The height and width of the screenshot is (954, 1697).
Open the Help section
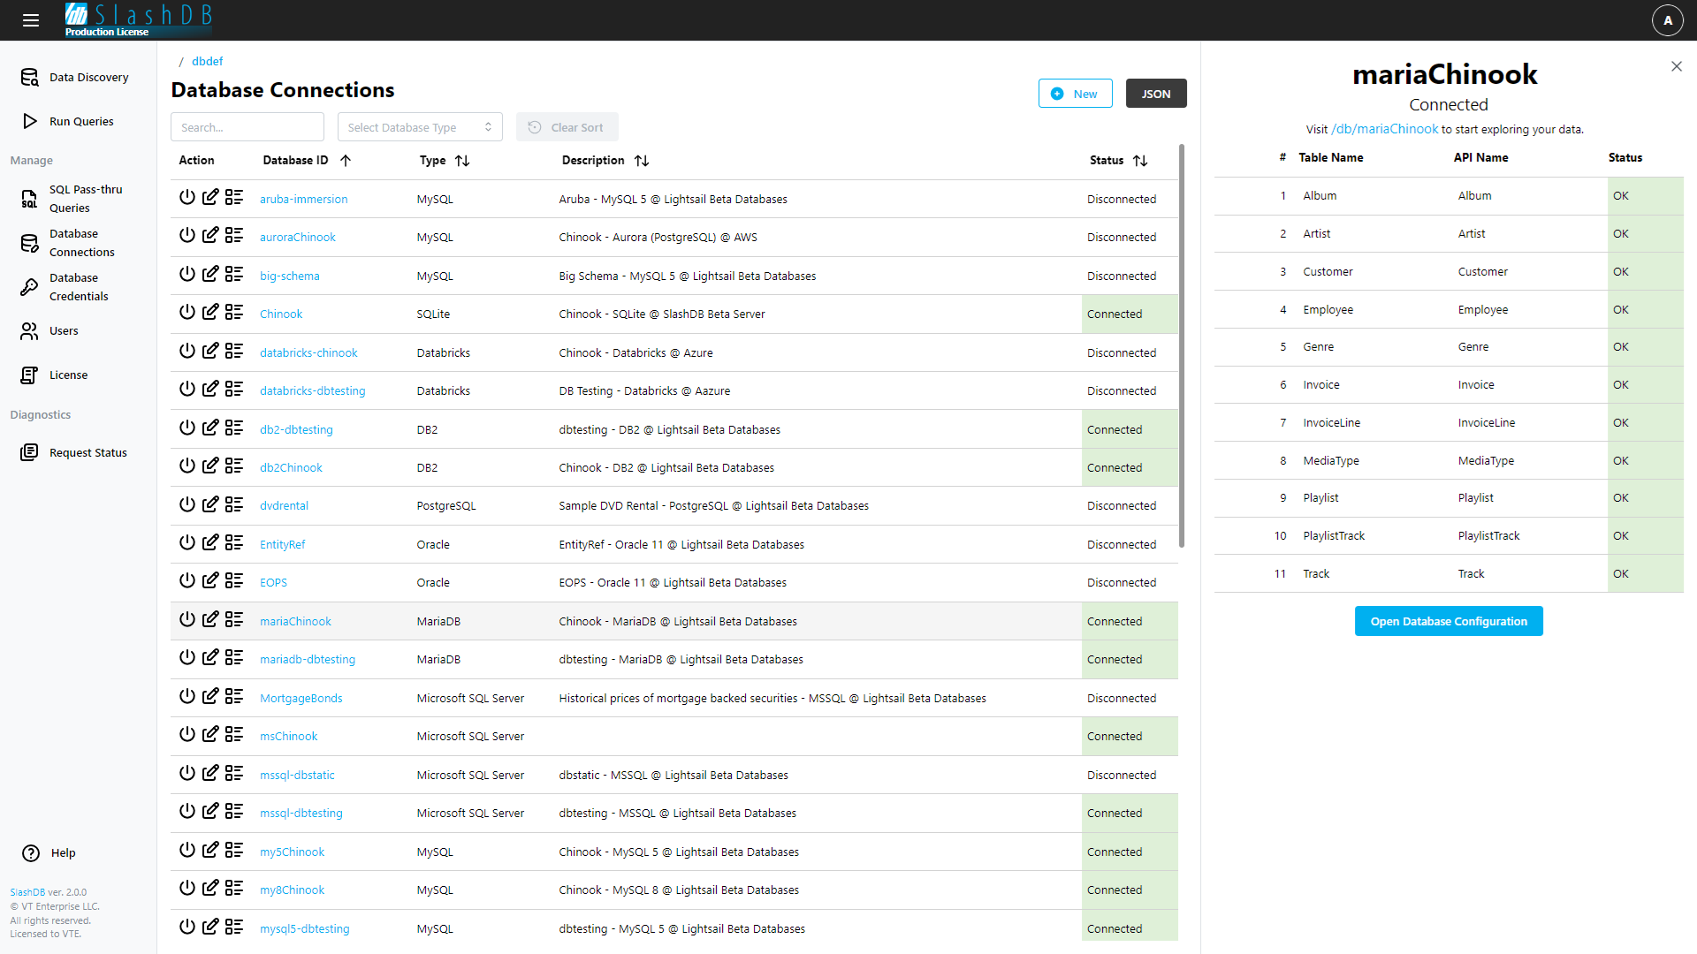pyautogui.click(x=49, y=853)
